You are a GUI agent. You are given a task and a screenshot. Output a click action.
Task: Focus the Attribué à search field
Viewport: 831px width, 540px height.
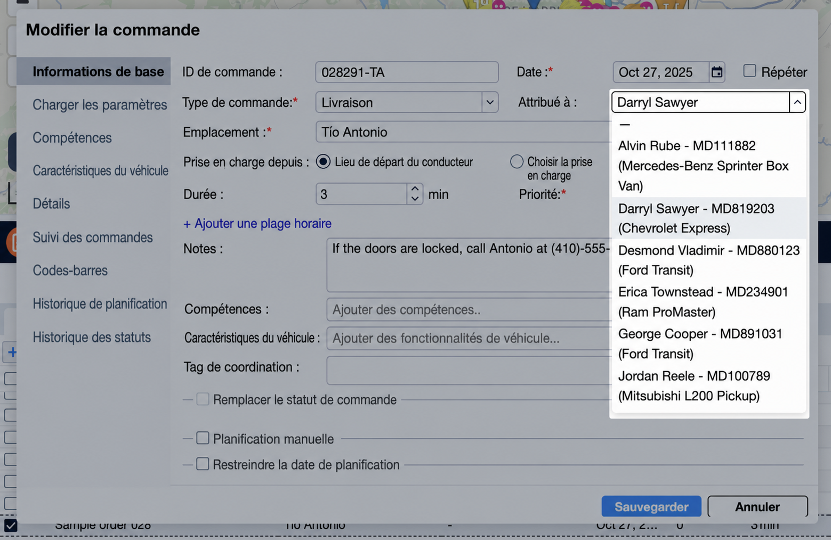coord(700,102)
